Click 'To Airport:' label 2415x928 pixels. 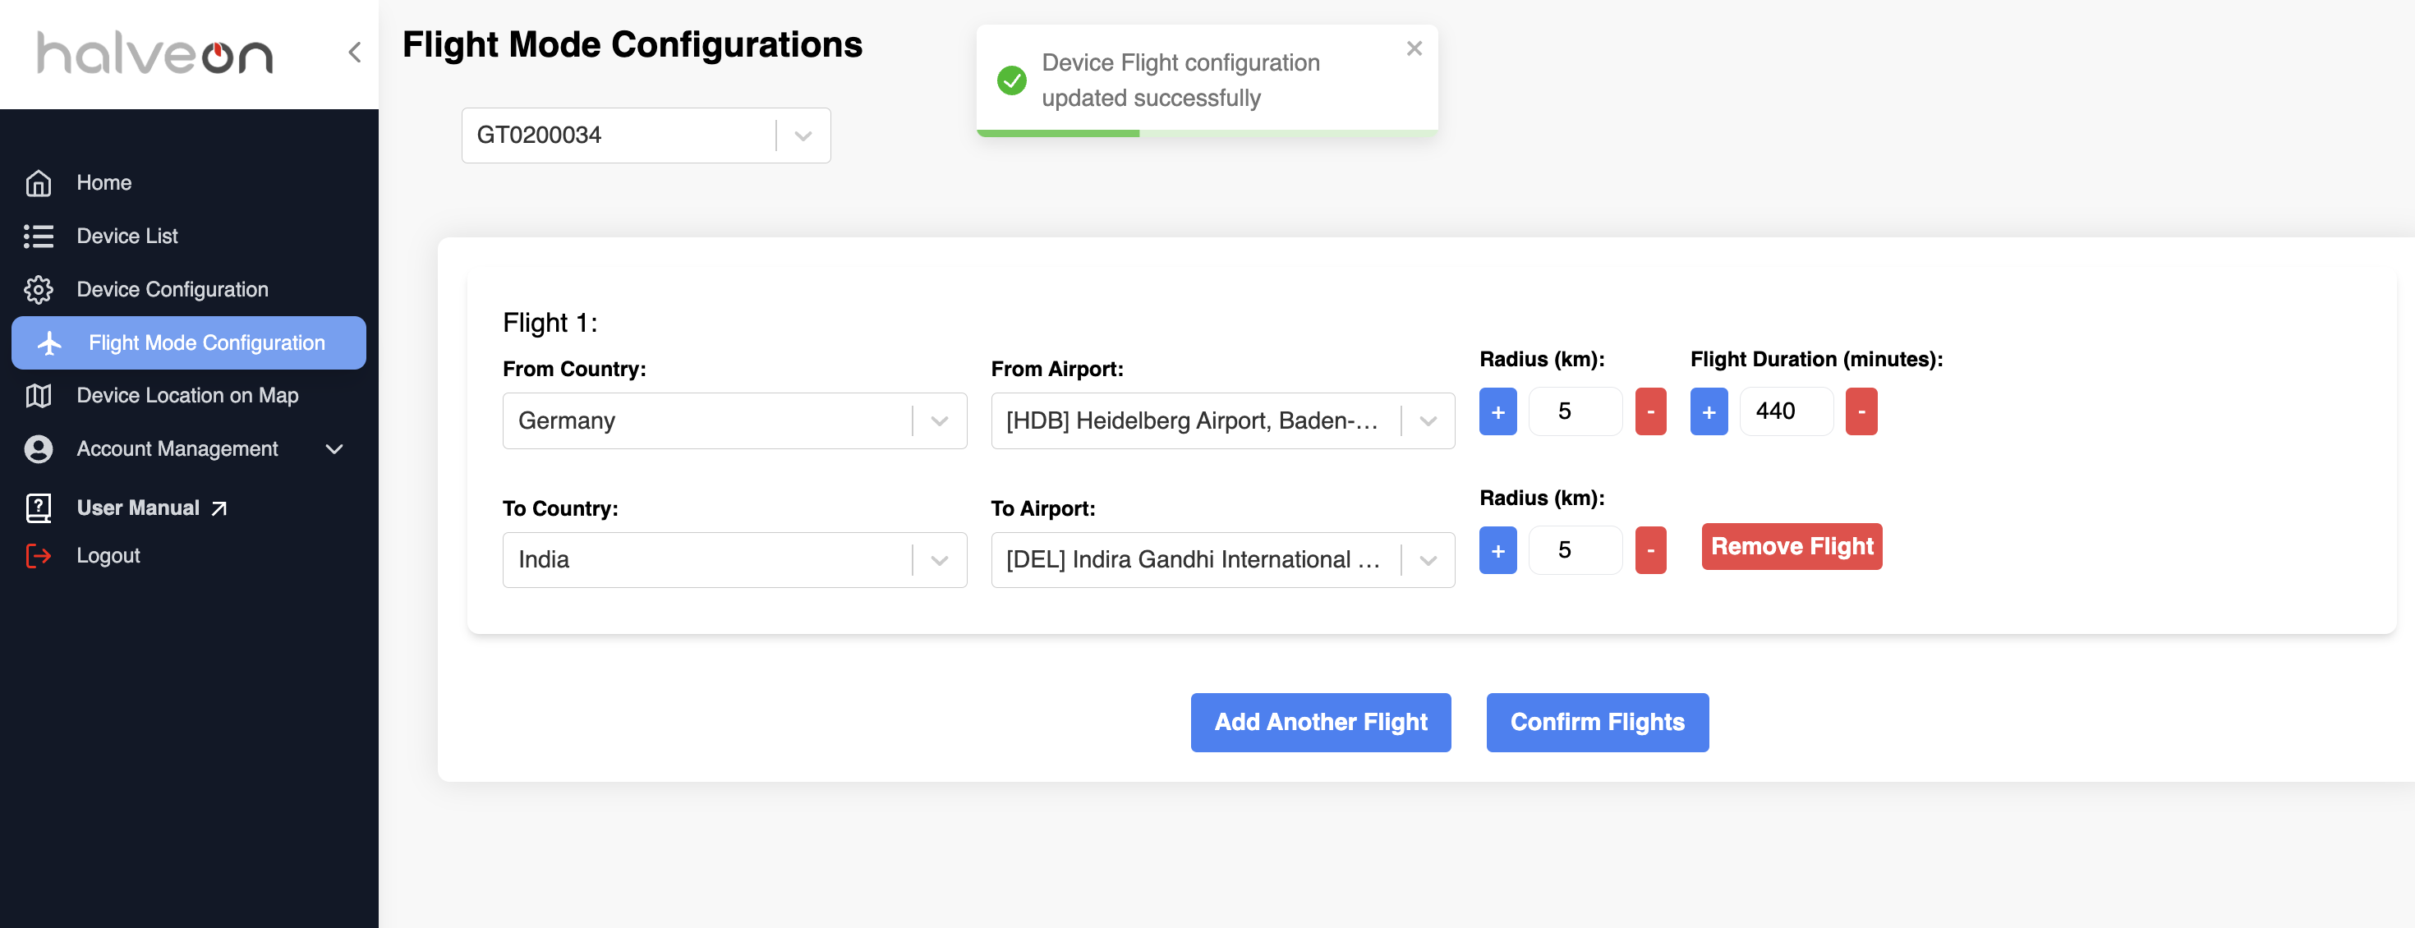pyautogui.click(x=1042, y=509)
